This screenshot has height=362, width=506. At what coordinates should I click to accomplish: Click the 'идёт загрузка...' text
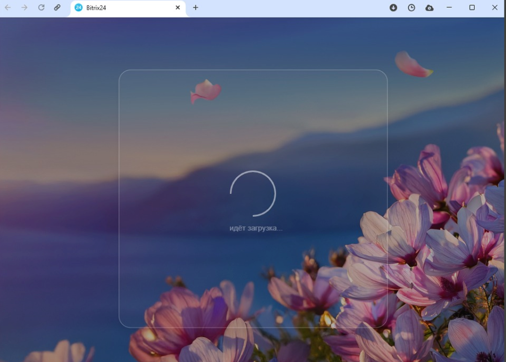coord(256,228)
